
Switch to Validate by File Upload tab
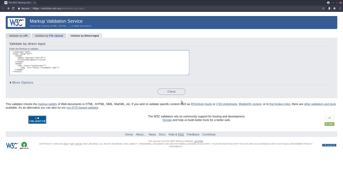tap(49, 36)
